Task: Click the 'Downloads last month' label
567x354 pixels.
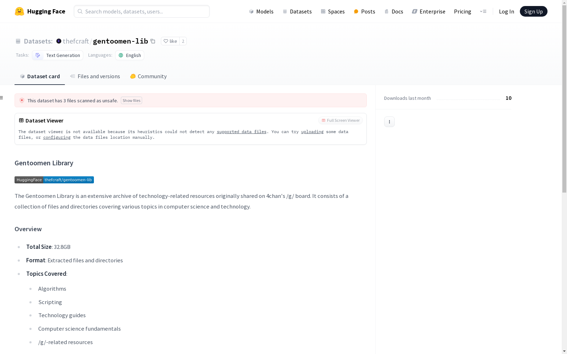Action: [408, 98]
